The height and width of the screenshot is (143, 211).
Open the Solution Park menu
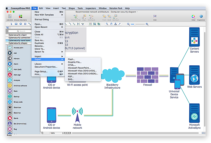(x=116, y=8)
